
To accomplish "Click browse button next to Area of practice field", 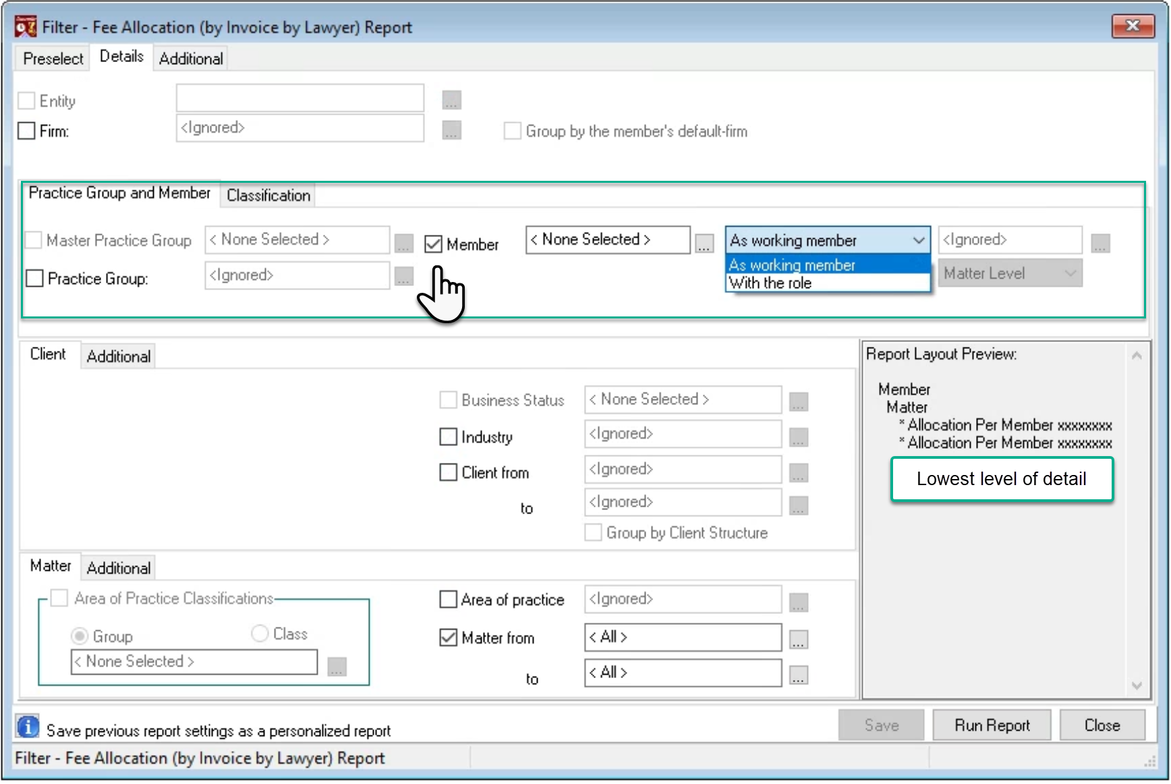I will pos(798,602).
